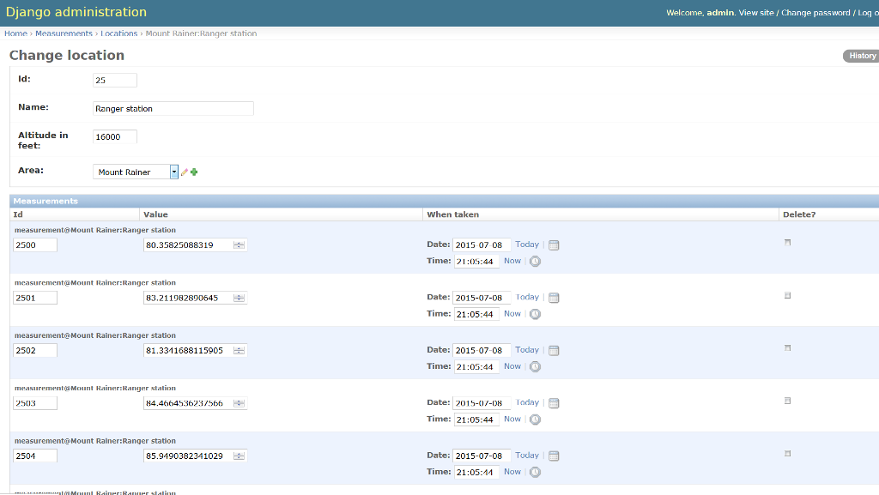Click inside the Name input field
The height and width of the screenshot is (495, 879).
[x=172, y=108]
